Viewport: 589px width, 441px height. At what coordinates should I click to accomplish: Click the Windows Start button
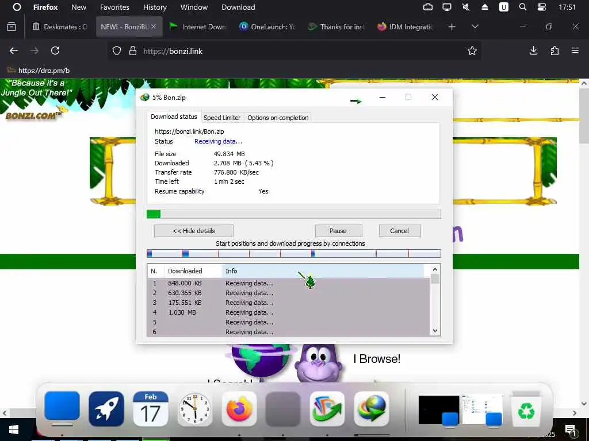[14, 430]
